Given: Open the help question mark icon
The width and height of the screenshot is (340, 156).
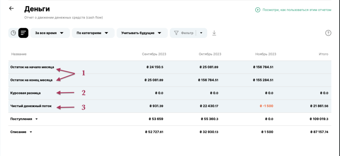Looking at the screenshot, I should pyautogui.click(x=328, y=33).
